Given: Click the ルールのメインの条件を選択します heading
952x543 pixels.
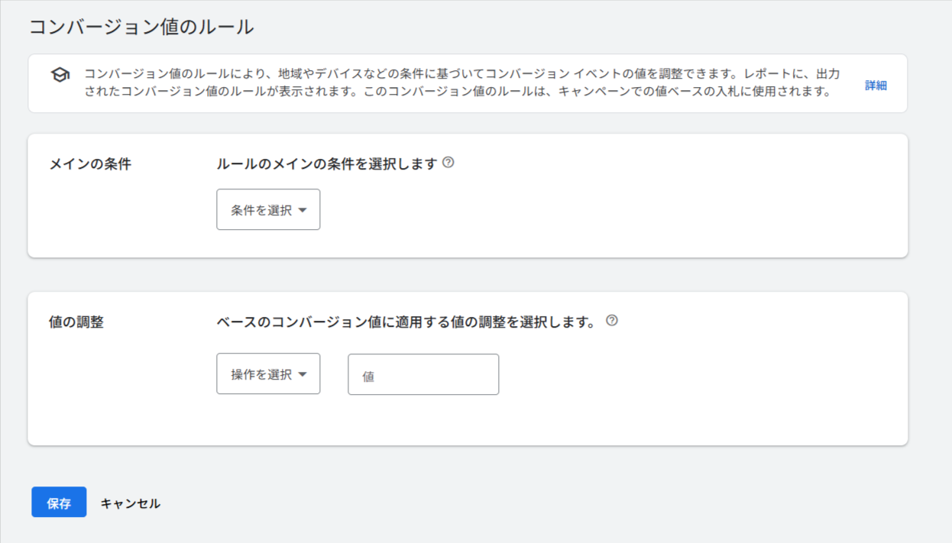Looking at the screenshot, I should 327,163.
